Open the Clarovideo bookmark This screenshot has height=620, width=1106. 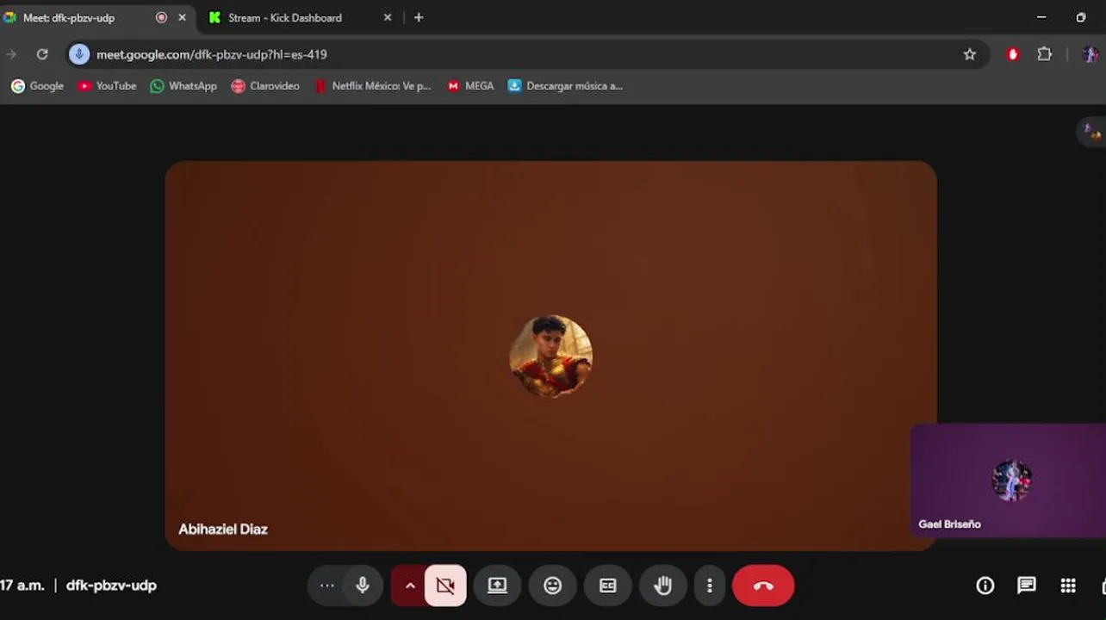(265, 86)
